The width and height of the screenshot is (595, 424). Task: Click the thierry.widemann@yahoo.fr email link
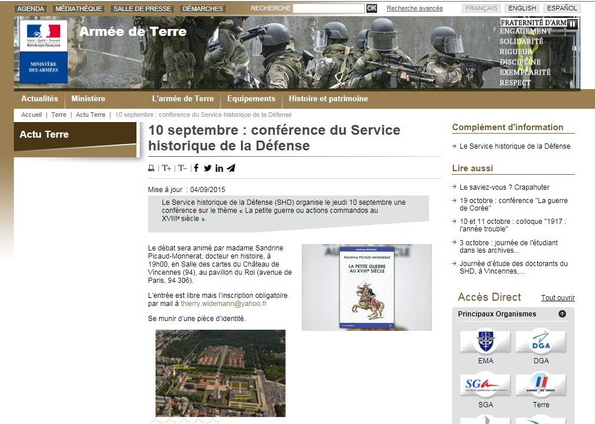click(223, 304)
